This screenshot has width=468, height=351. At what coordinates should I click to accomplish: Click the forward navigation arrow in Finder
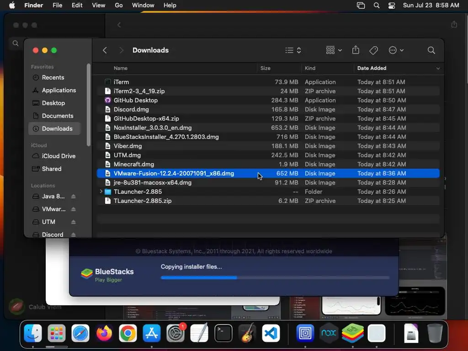pyautogui.click(x=121, y=50)
